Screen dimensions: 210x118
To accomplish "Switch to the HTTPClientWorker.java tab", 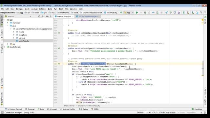I will (88, 16).
